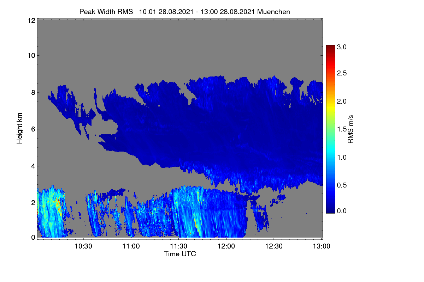
Task: Click the colorbar value 1.5
Action: click(342, 129)
